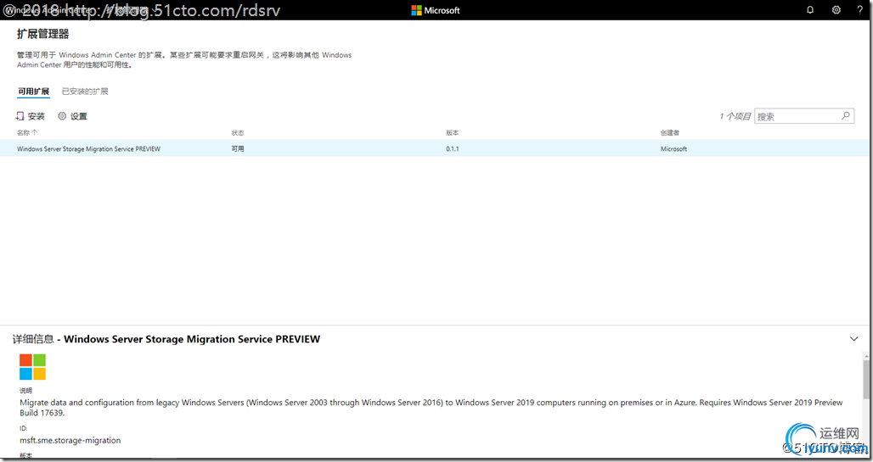Open the notifications bell
This screenshot has height=462, width=873.
coord(810,10)
